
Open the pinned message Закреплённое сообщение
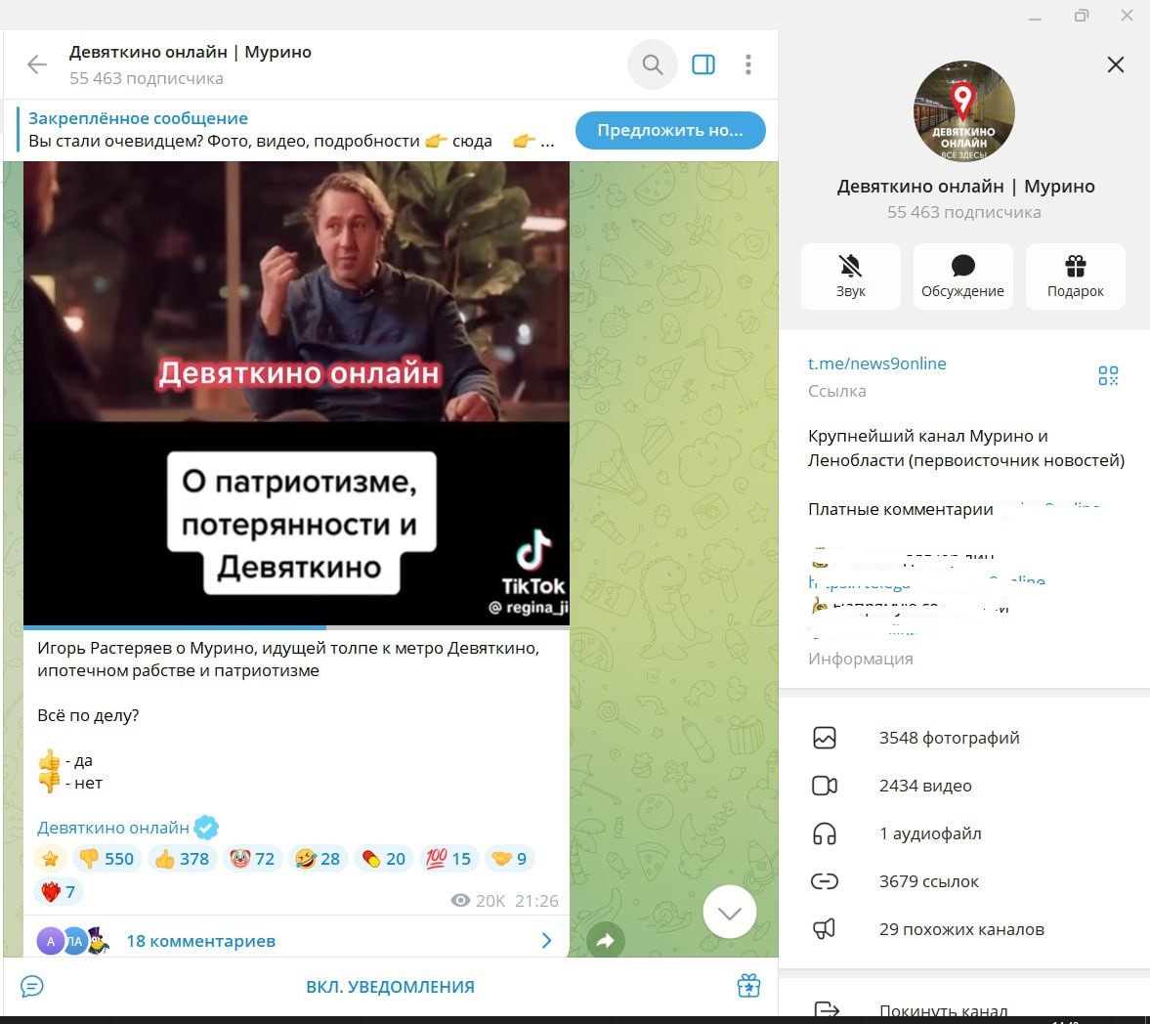pyautogui.click(x=283, y=130)
